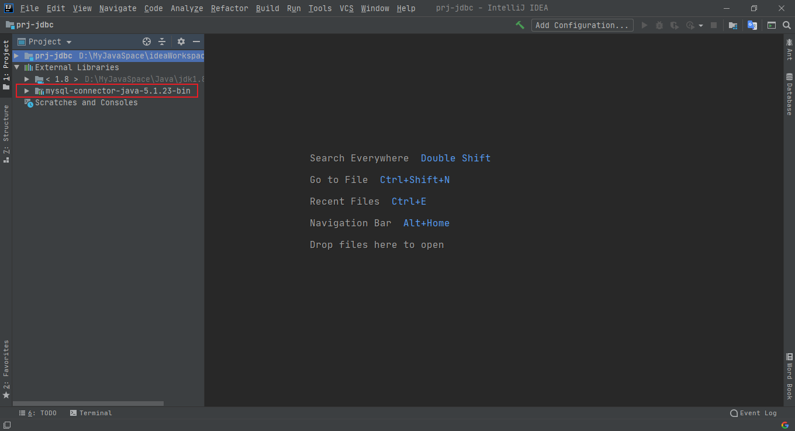Select External Libraries tree item
The image size is (795, 431).
[x=77, y=67]
